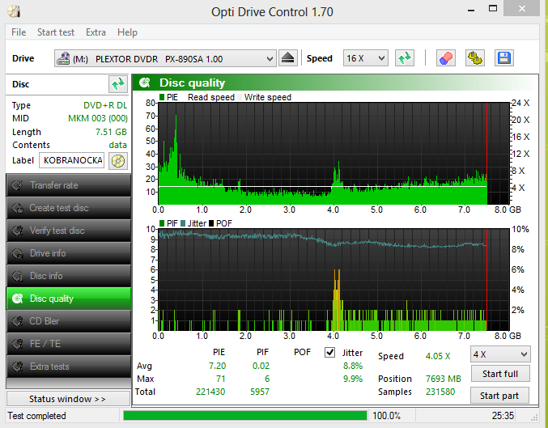Click the PIE avg value 7.20
548x428 pixels.
(x=218, y=366)
